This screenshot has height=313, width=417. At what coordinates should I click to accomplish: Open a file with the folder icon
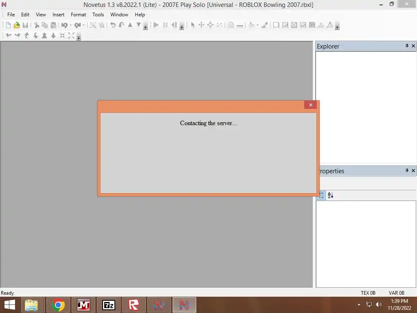[x=17, y=25]
